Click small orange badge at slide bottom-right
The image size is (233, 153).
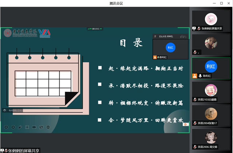(x=186, y=124)
